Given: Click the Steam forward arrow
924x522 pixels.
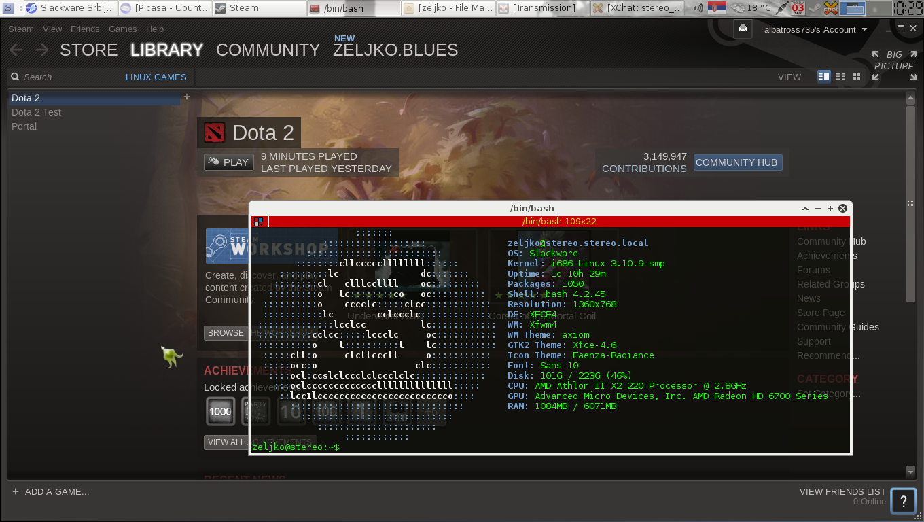Looking at the screenshot, I should point(41,50).
